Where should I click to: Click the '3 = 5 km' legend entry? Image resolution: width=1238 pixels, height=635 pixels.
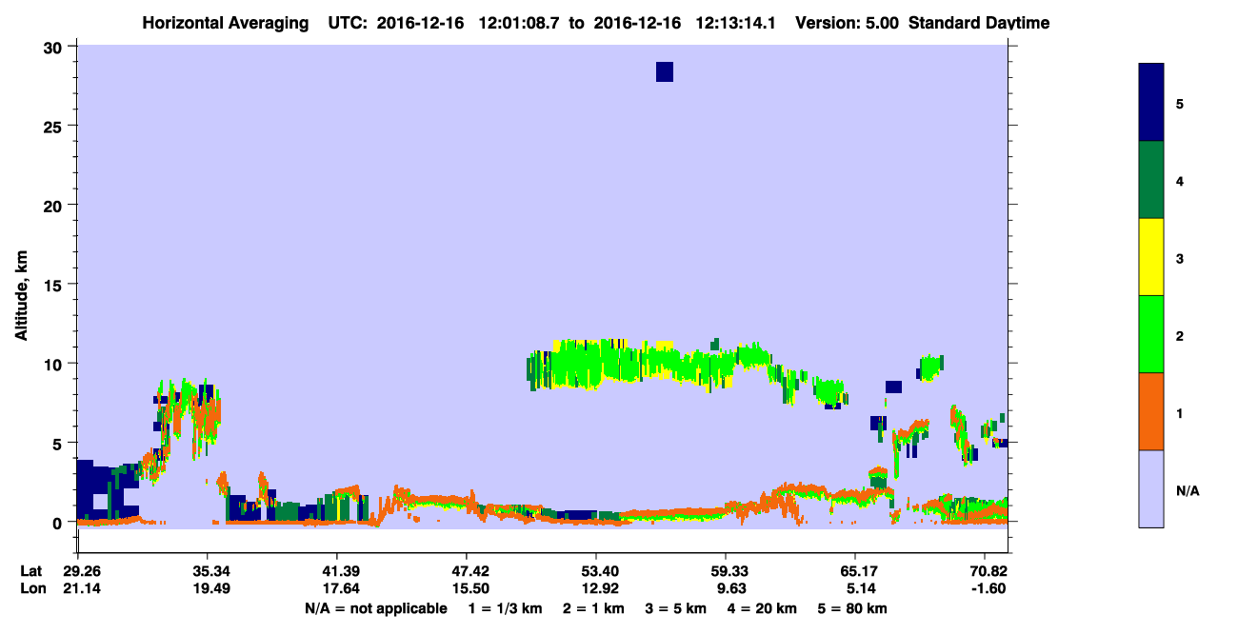675,608
